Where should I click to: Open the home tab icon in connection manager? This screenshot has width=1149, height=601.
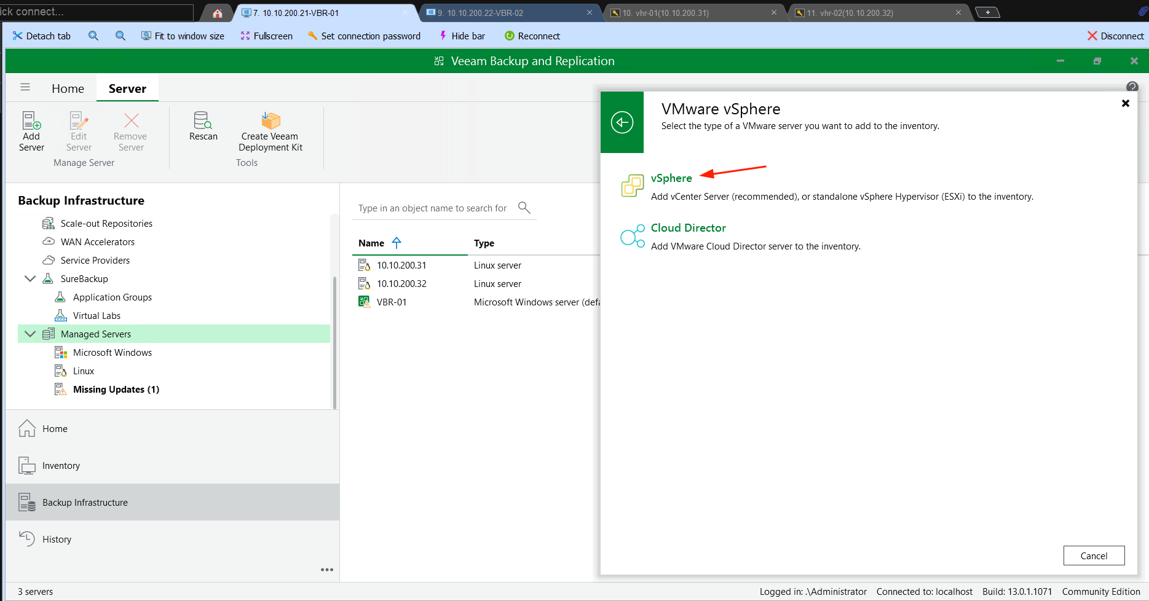click(x=218, y=13)
